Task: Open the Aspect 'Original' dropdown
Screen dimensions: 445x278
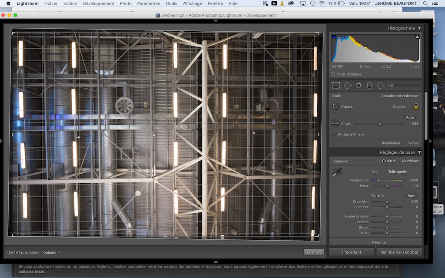Action: coord(401,106)
